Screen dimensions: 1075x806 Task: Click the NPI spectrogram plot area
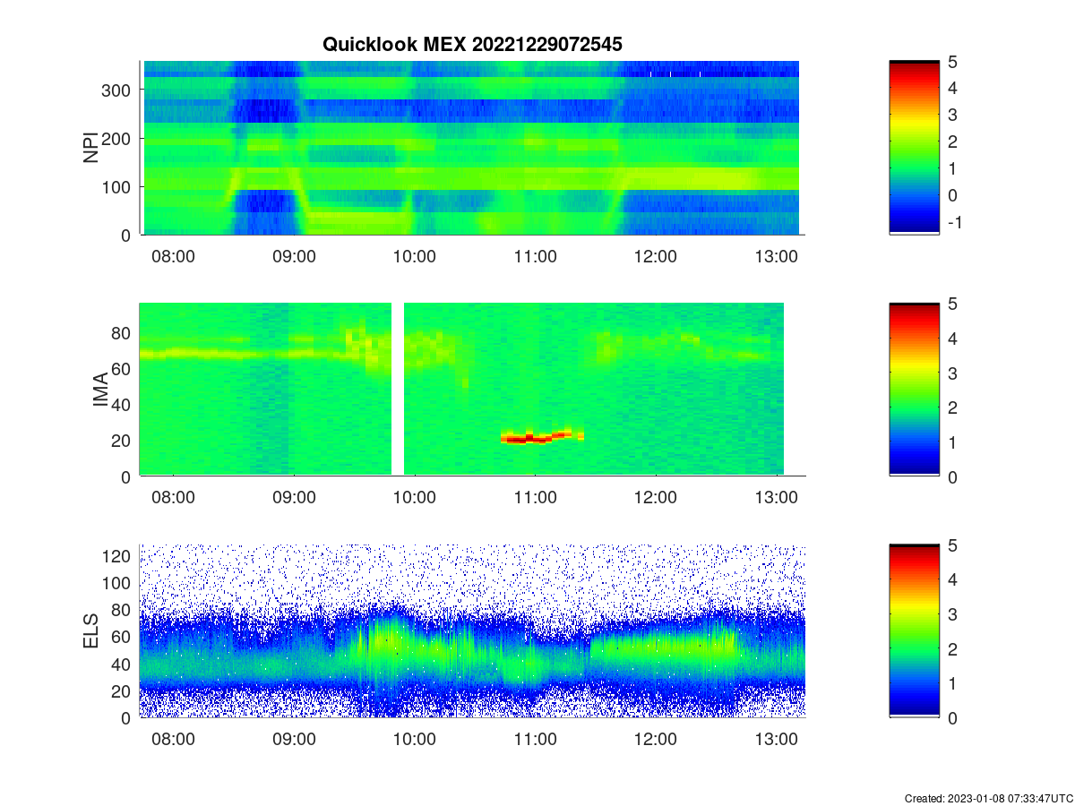(x=472, y=148)
